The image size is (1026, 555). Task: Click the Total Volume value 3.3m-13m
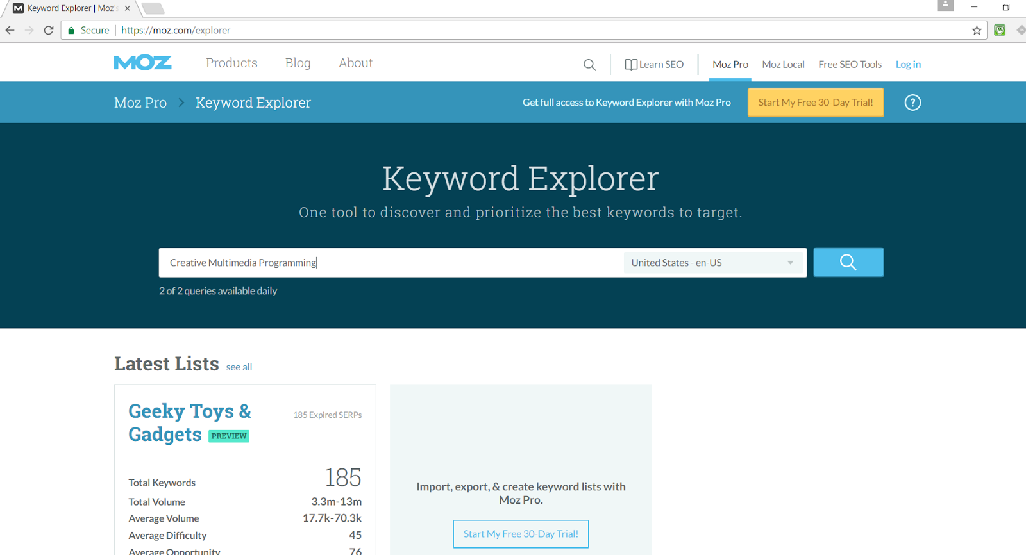[x=337, y=502]
